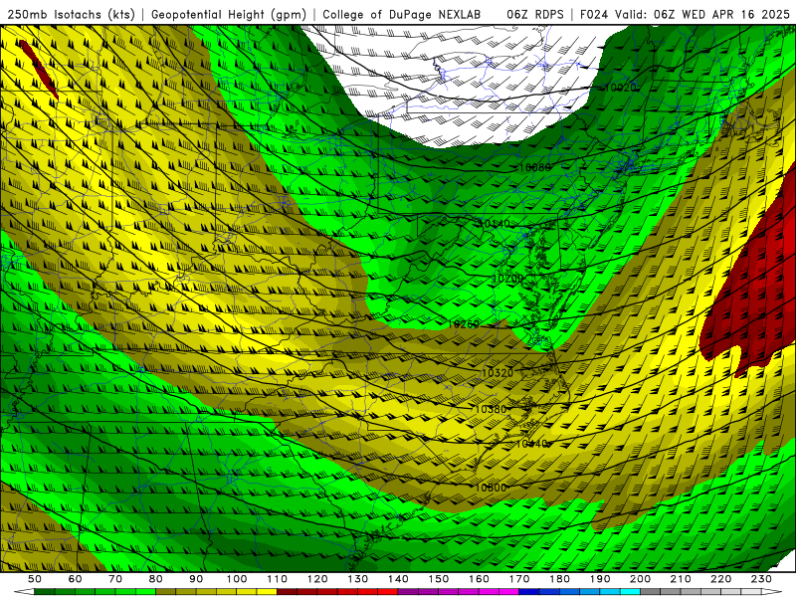Viewport: 796px width, 597px height.
Task: Click the "College of DuPage NEXLAB" header text
Action: [401, 15]
